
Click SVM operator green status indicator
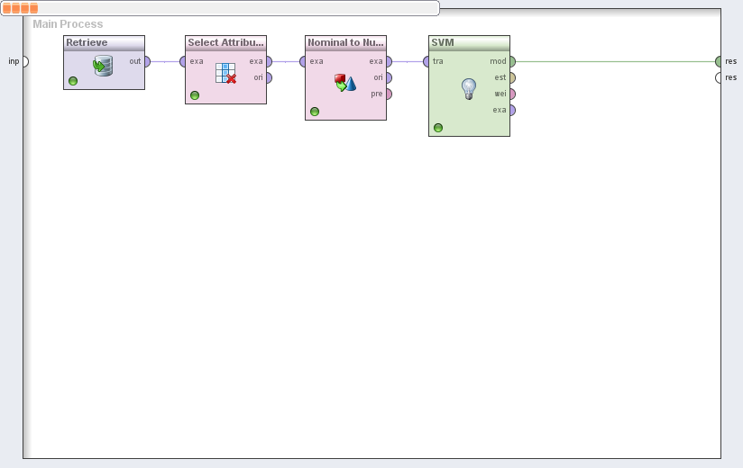coord(438,128)
